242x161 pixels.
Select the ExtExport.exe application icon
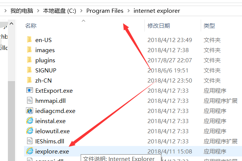[x=30, y=90]
